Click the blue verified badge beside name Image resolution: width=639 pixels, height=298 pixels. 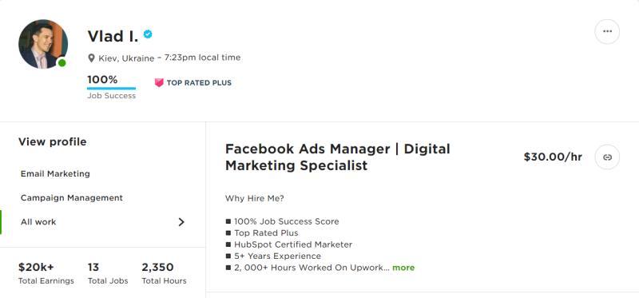(x=148, y=34)
